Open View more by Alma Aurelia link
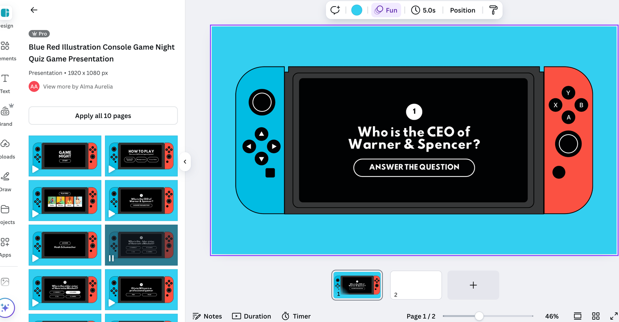Screen dimensions: 619x322 point(78,87)
